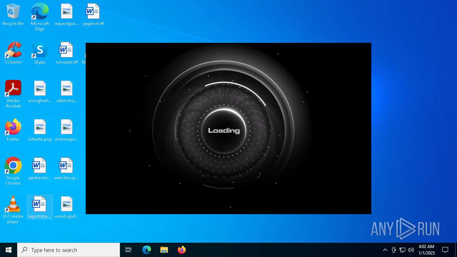The width and height of the screenshot is (457, 257).
Task: Click the taskbar search box
Action: pyautogui.click(x=69, y=250)
